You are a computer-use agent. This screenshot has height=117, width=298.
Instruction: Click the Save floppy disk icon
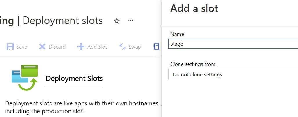[10, 47]
